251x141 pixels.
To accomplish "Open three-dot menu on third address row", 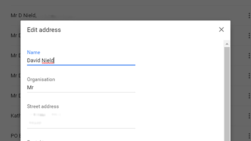I will tap(249, 55).
